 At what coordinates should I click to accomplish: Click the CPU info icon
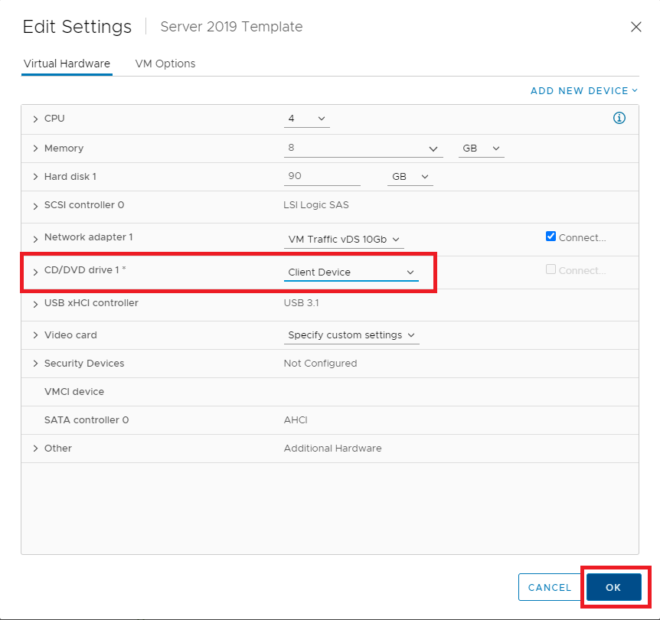(619, 118)
